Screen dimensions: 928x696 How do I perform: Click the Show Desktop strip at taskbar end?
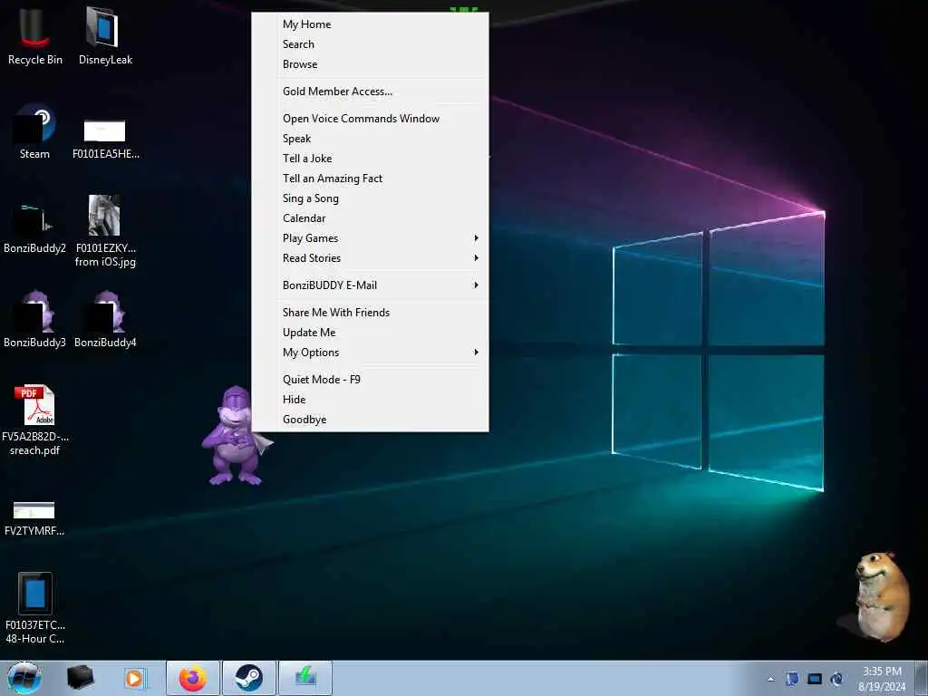pos(922,678)
